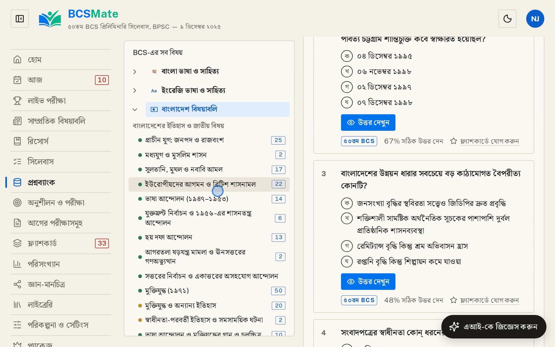Select মুক্তিযুদ্ধ (১৯৭১) topic
The image size is (555, 347).
click(209, 291)
